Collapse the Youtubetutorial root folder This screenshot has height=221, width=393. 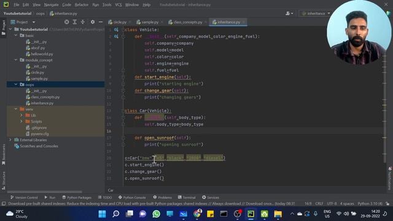[10, 29]
